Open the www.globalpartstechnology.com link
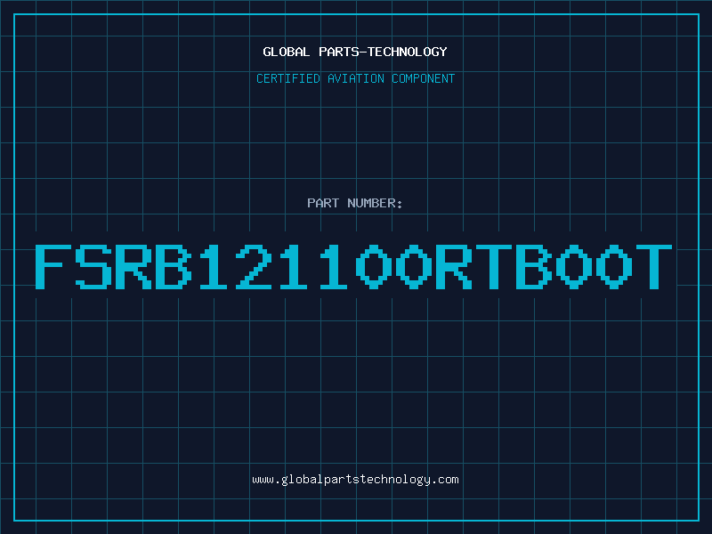Viewport: 712px width, 534px height. coord(355,480)
